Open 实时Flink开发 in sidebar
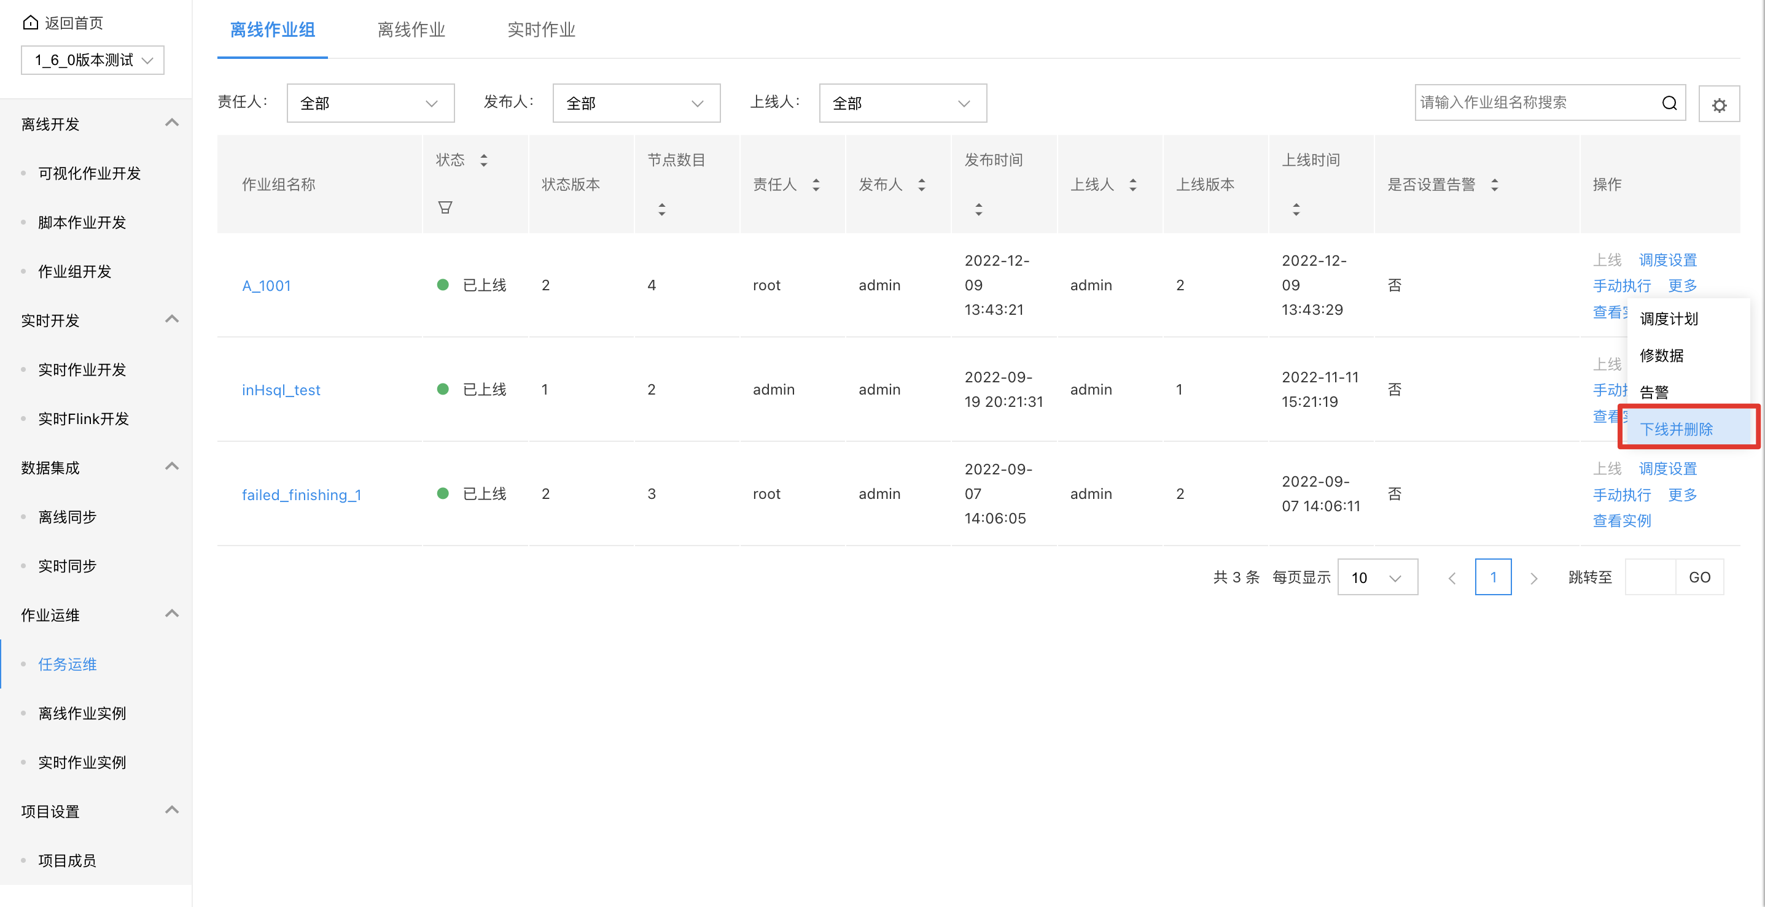This screenshot has width=1765, height=907. tap(84, 419)
